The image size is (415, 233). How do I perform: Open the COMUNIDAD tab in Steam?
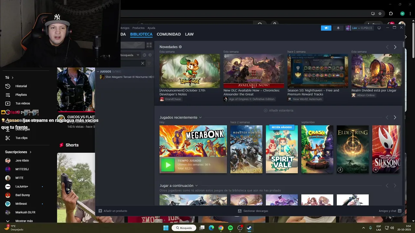pos(169,34)
